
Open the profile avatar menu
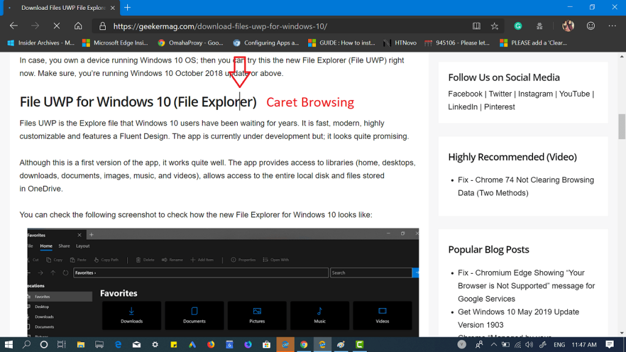click(x=568, y=26)
